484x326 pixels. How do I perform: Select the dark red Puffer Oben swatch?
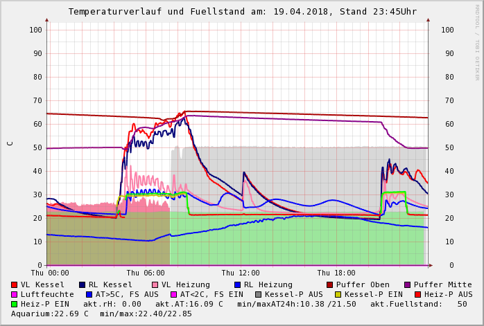coord(329,284)
